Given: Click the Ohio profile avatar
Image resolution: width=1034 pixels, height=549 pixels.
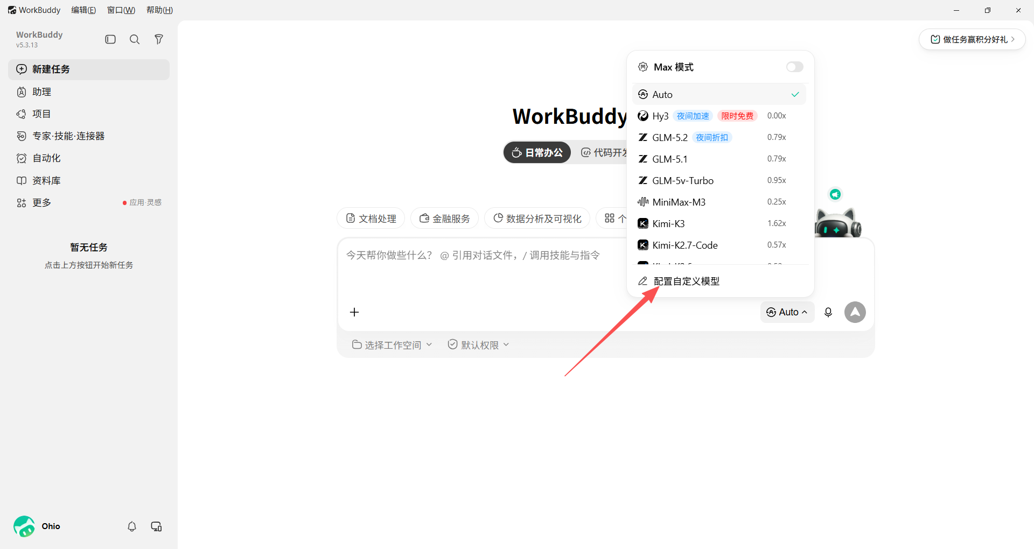Looking at the screenshot, I should click(x=24, y=526).
